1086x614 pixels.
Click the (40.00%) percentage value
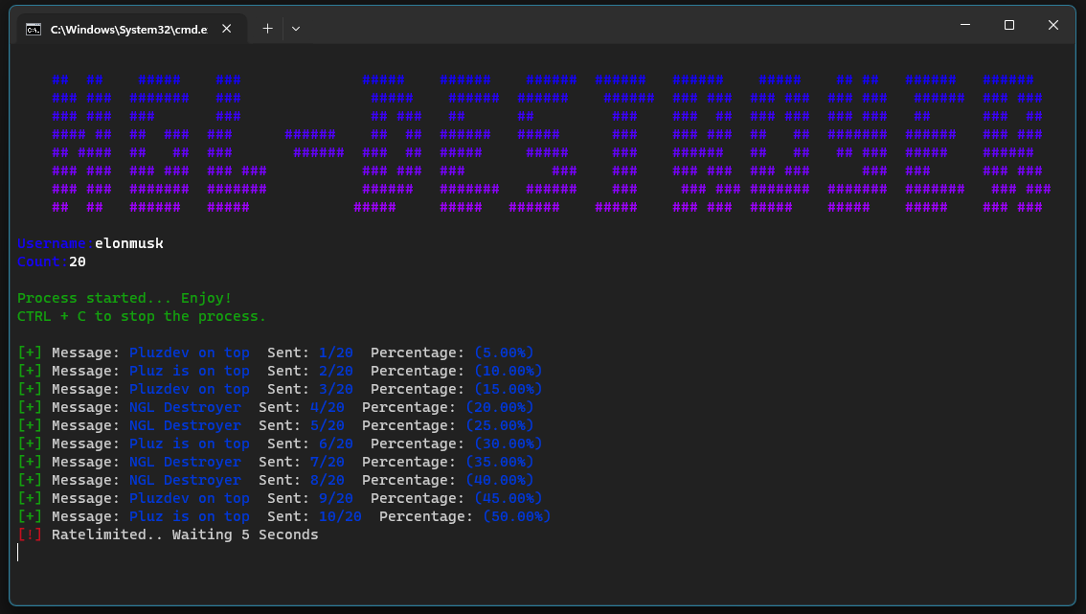(500, 480)
